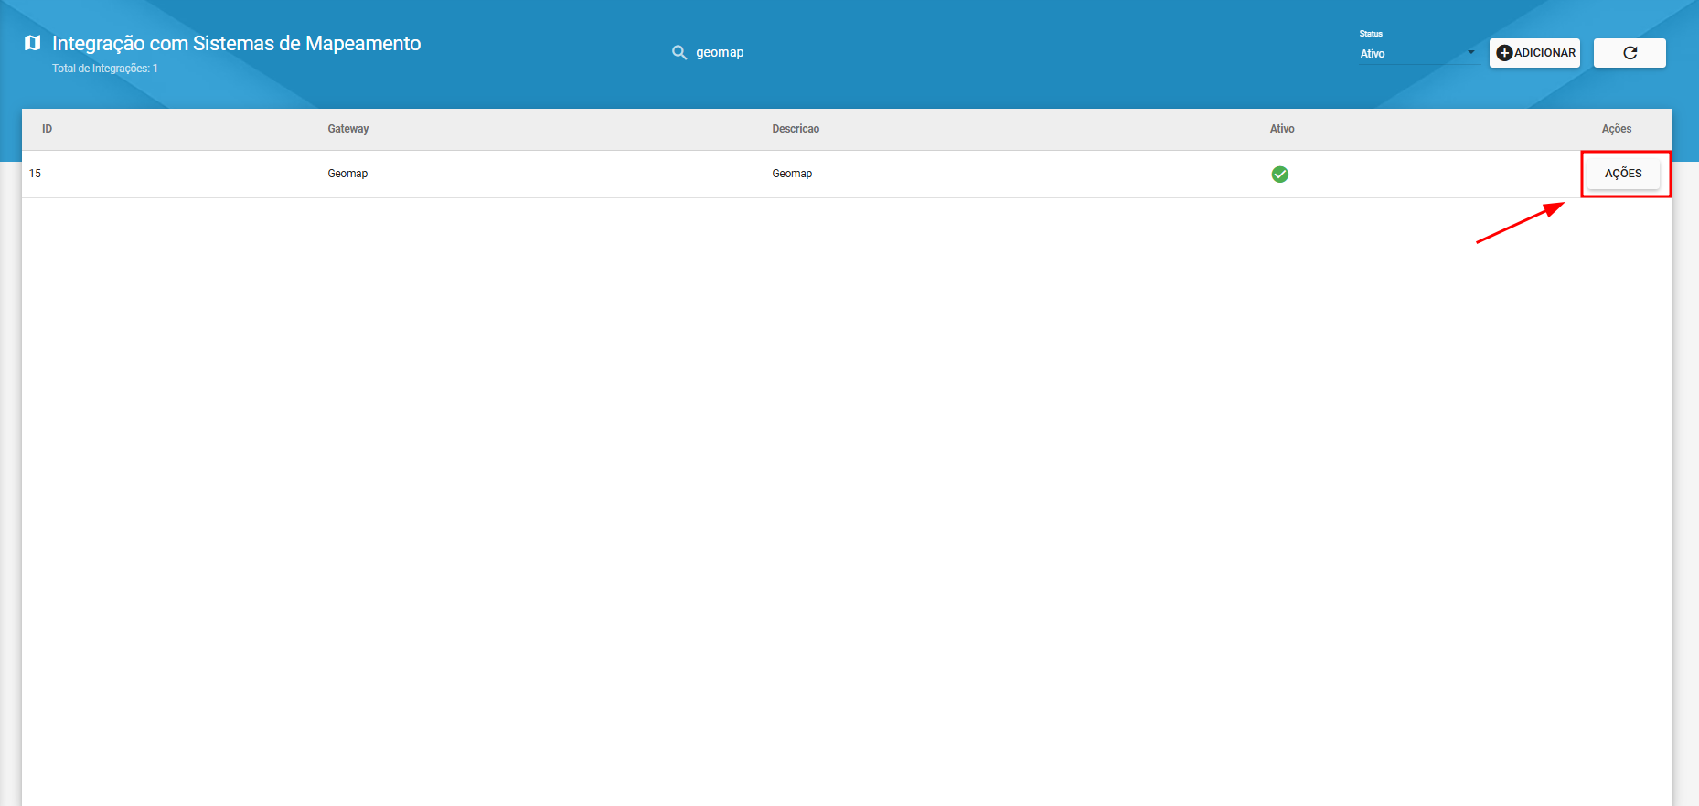Click the search magnifier icon
Screen dimensions: 1699x806
tap(679, 53)
